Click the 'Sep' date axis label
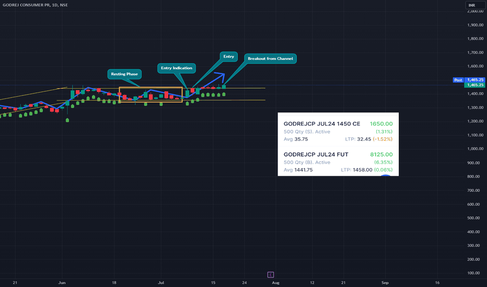 pos(385,283)
